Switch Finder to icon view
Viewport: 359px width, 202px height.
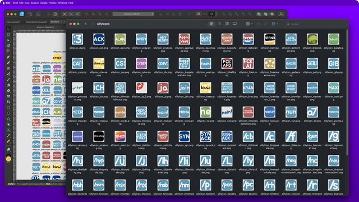211,24
